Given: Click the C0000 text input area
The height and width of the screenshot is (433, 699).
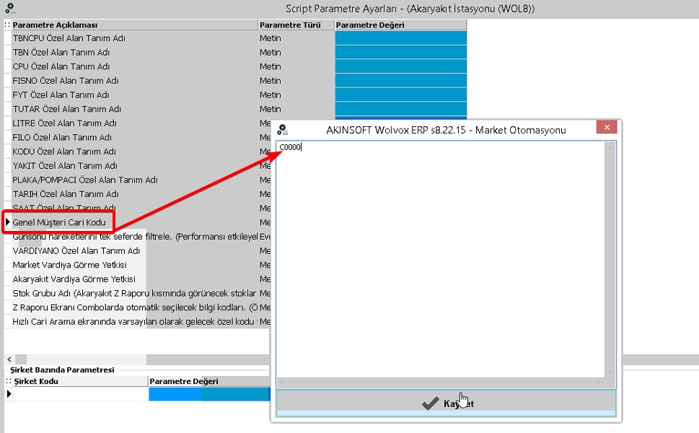Looking at the screenshot, I should [x=441, y=260].
